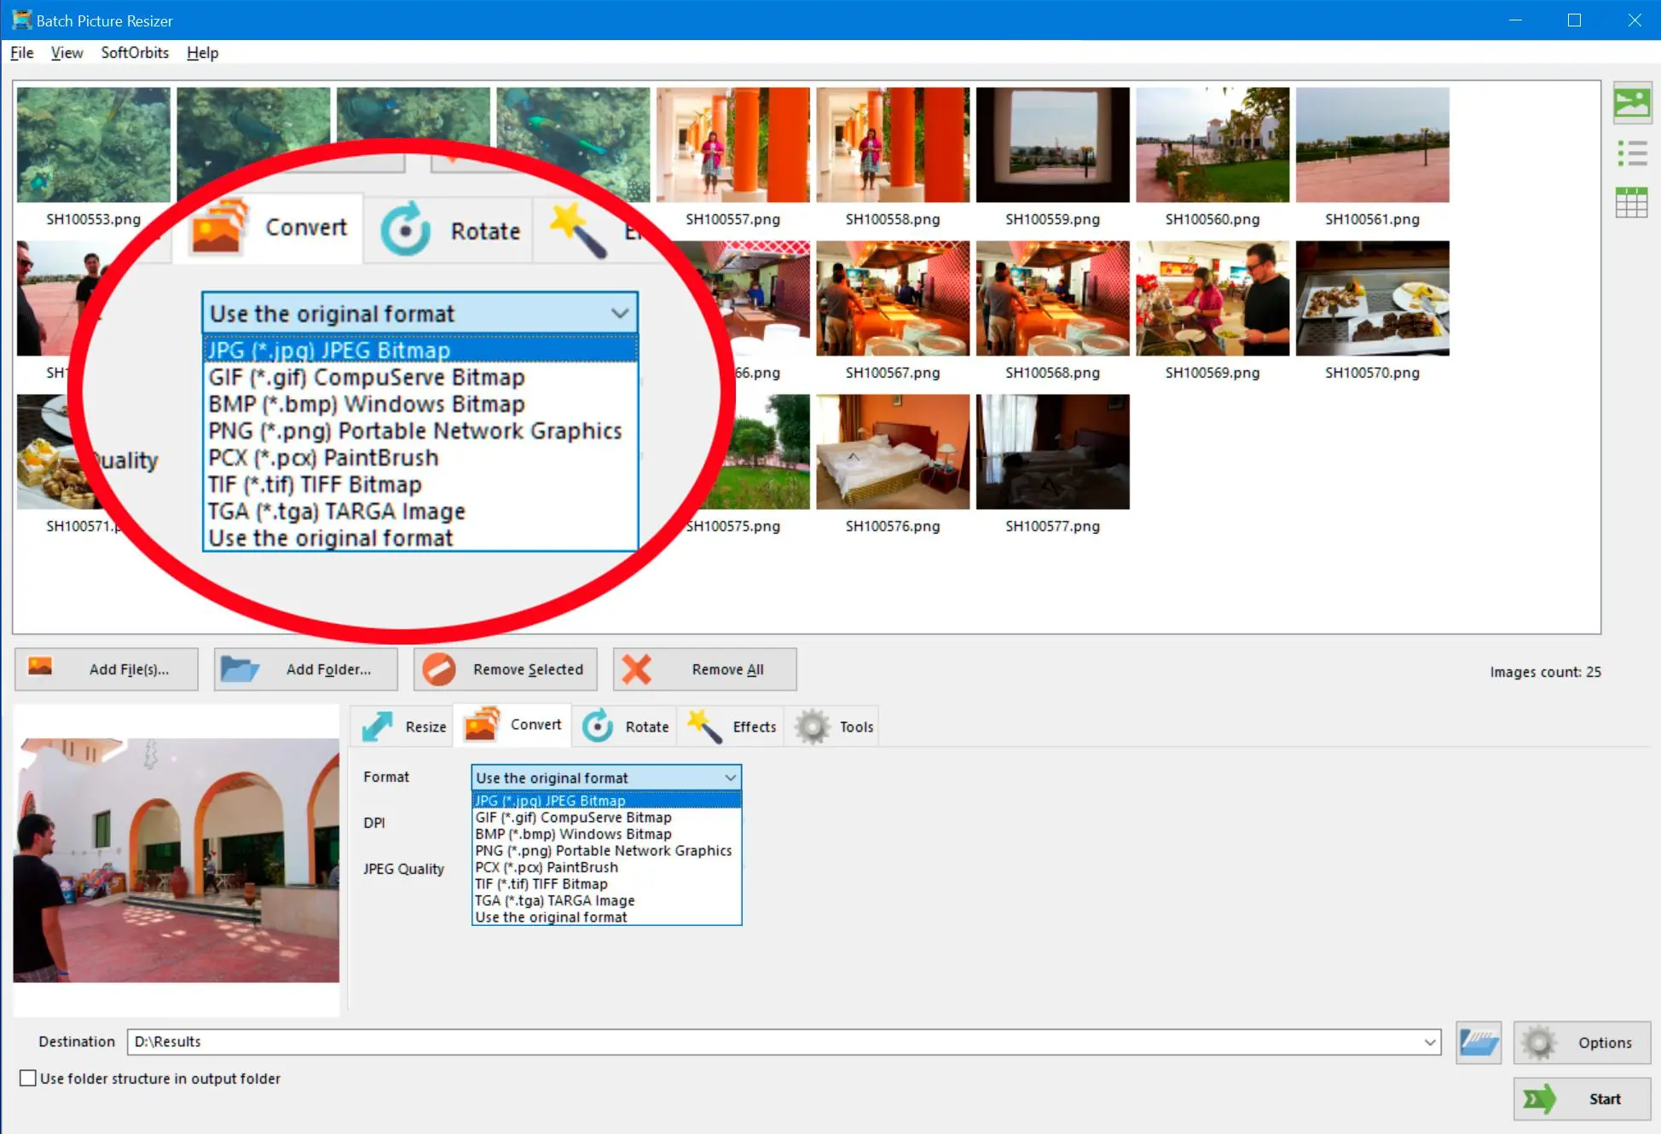Expand the Format dropdown in Convert panel

(606, 777)
